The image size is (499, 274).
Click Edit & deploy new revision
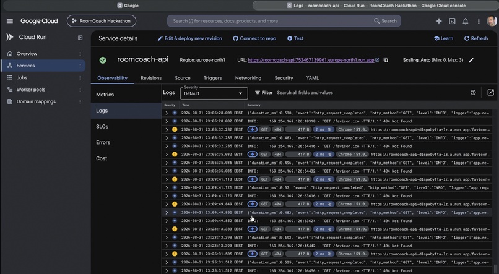tap(189, 38)
